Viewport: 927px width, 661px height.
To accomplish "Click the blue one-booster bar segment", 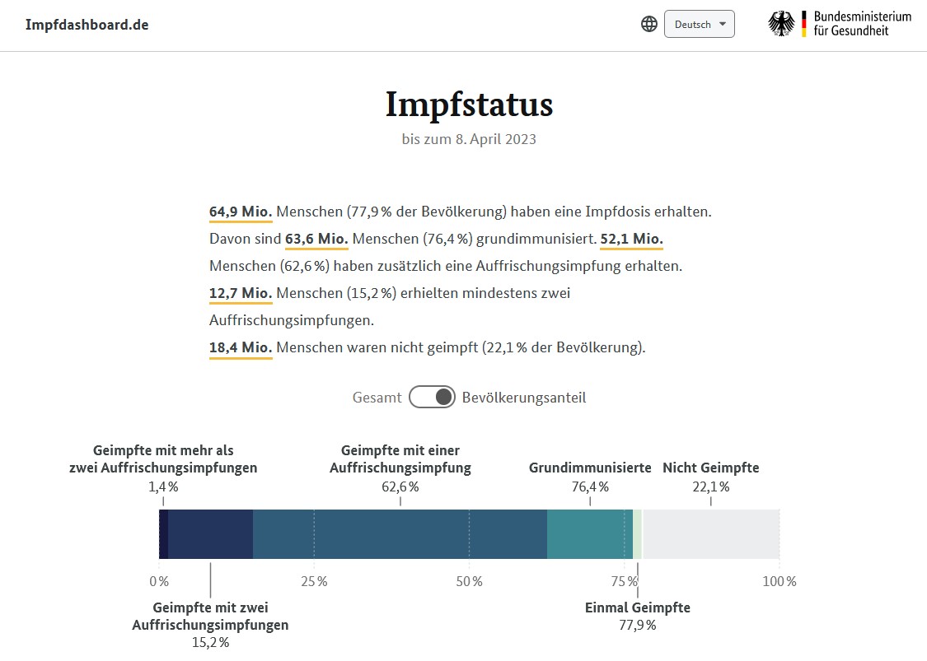I will coord(400,534).
